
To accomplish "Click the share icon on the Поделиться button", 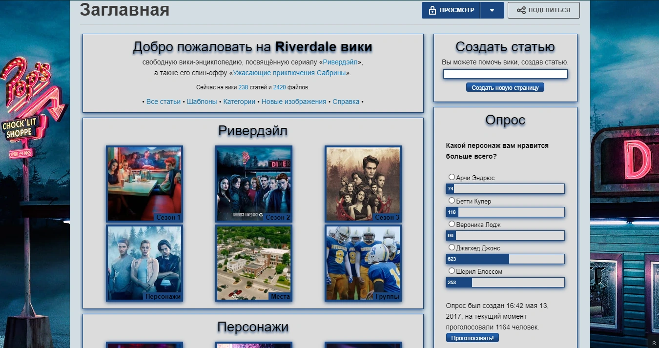I will (521, 10).
